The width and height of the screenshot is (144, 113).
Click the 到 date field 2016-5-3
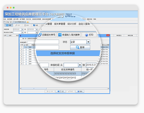tap(91, 65)
